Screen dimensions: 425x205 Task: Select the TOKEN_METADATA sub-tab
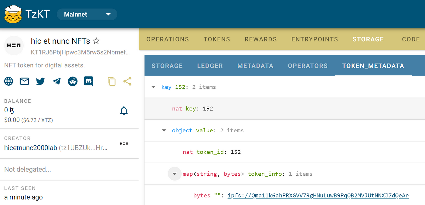click(373, 66)
